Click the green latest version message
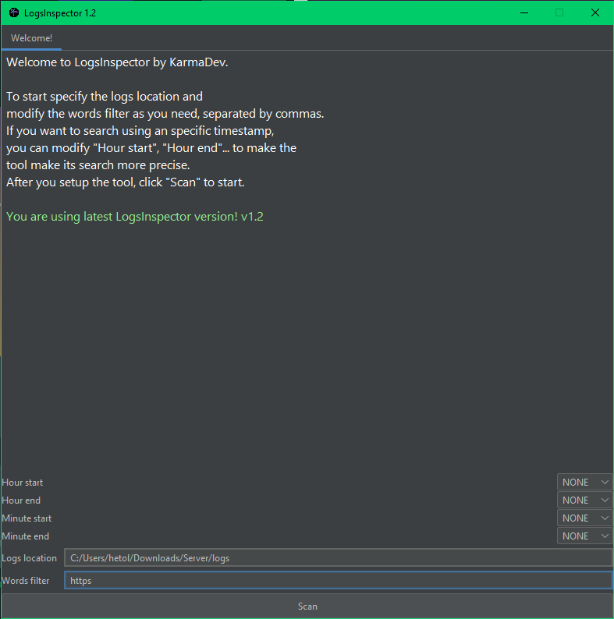 [134, 217]
